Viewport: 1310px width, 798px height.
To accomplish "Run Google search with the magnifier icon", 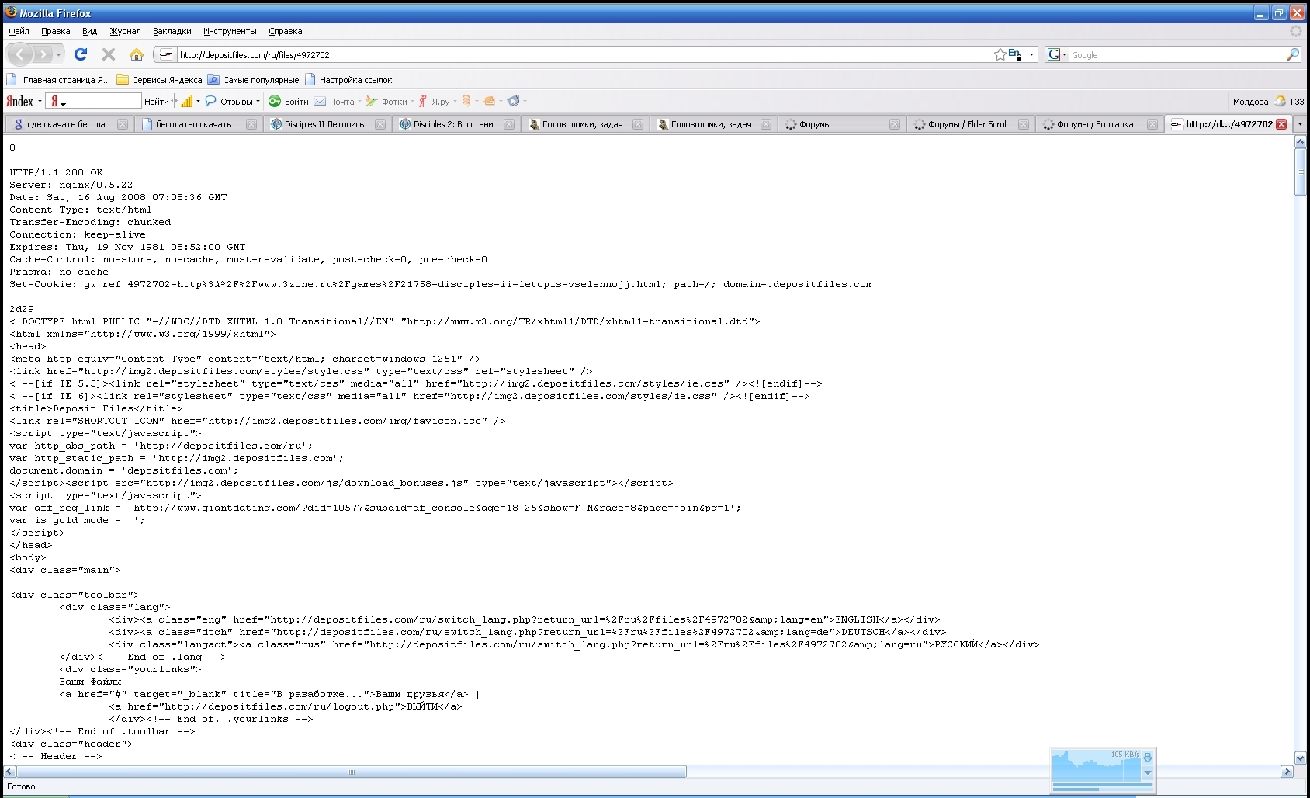I will [x=1292, y=54].
